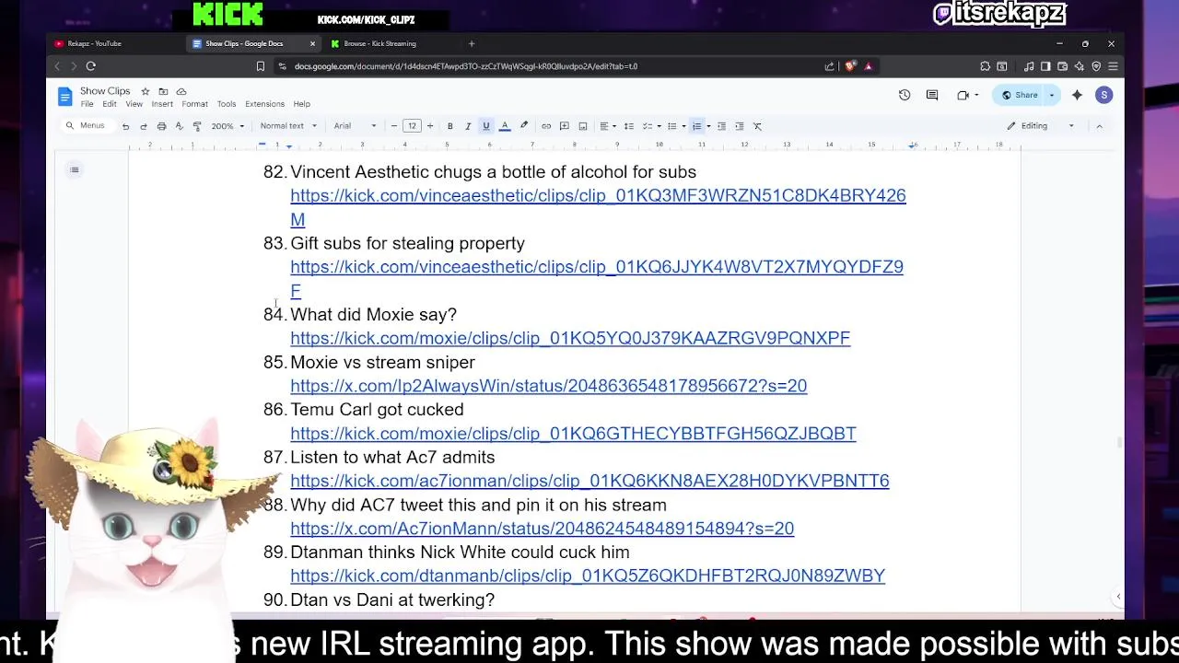Open the Arial font dropdown
This screenshot has width=1179, height=663.
tap(355, 126)
